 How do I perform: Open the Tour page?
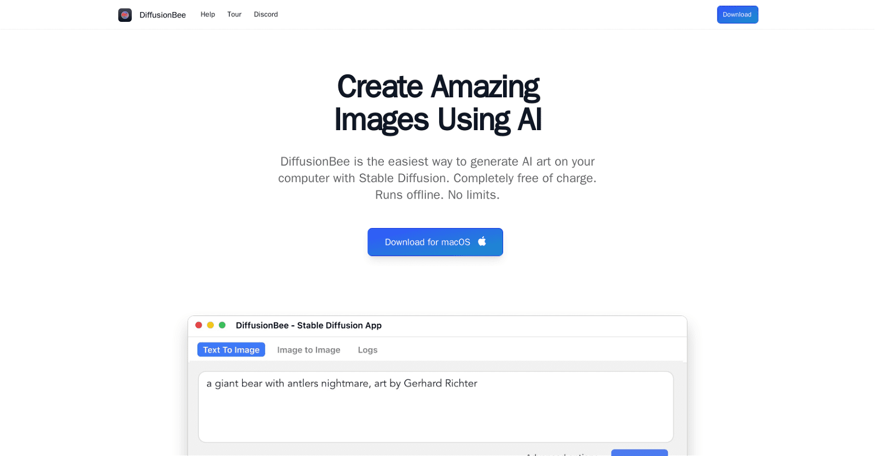coord(234,15)
